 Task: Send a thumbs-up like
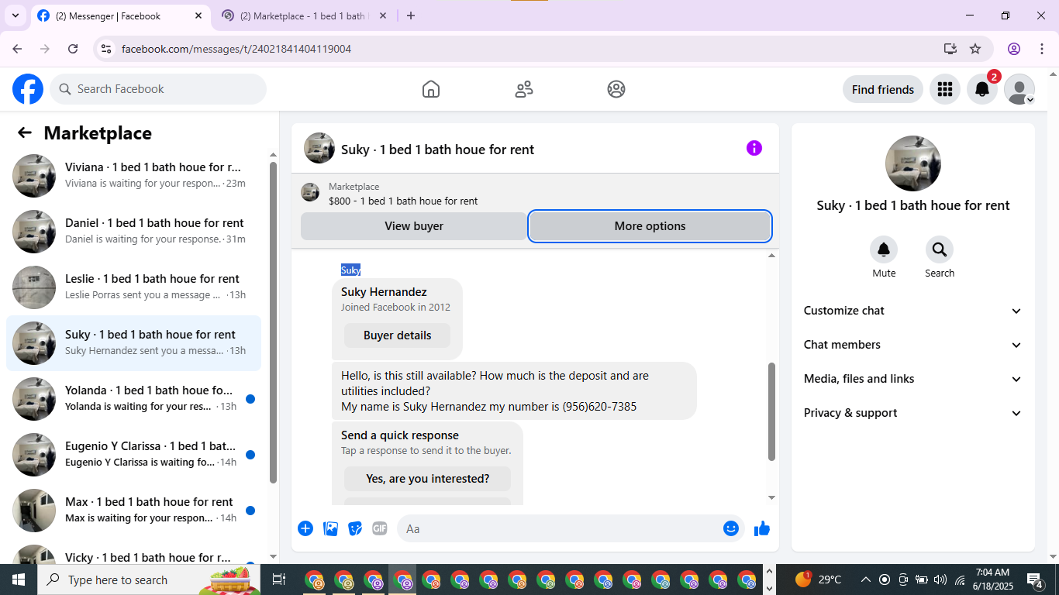click(762, 528)
